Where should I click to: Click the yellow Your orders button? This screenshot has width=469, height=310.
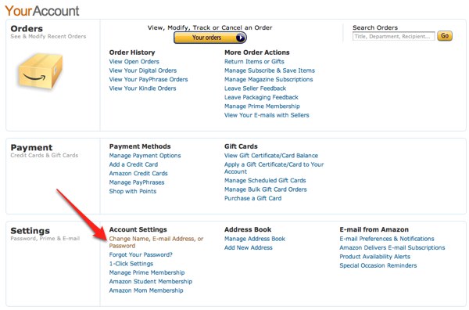(210, 38)
